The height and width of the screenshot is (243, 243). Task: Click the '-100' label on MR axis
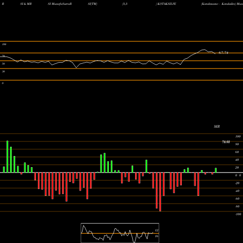[238, 214]
